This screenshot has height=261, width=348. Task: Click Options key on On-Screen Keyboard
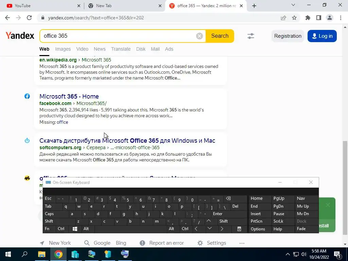(x=260, y=229)
